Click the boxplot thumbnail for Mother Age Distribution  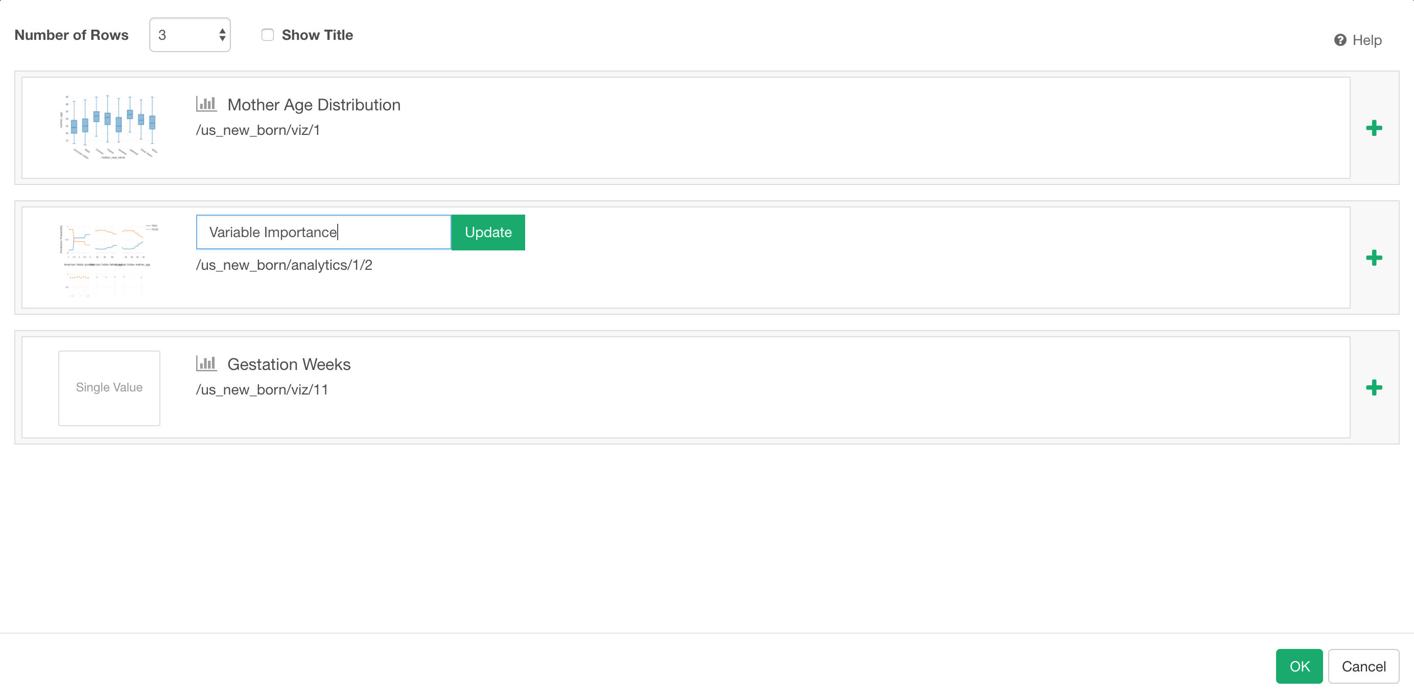[110, 127]
